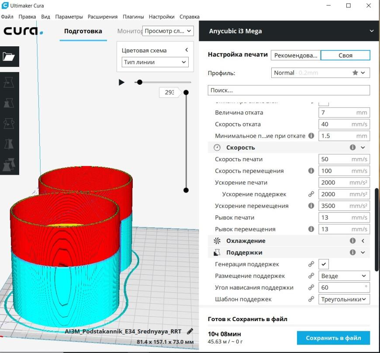
Task: Open the Параметры menu
Action: (69, 17)
